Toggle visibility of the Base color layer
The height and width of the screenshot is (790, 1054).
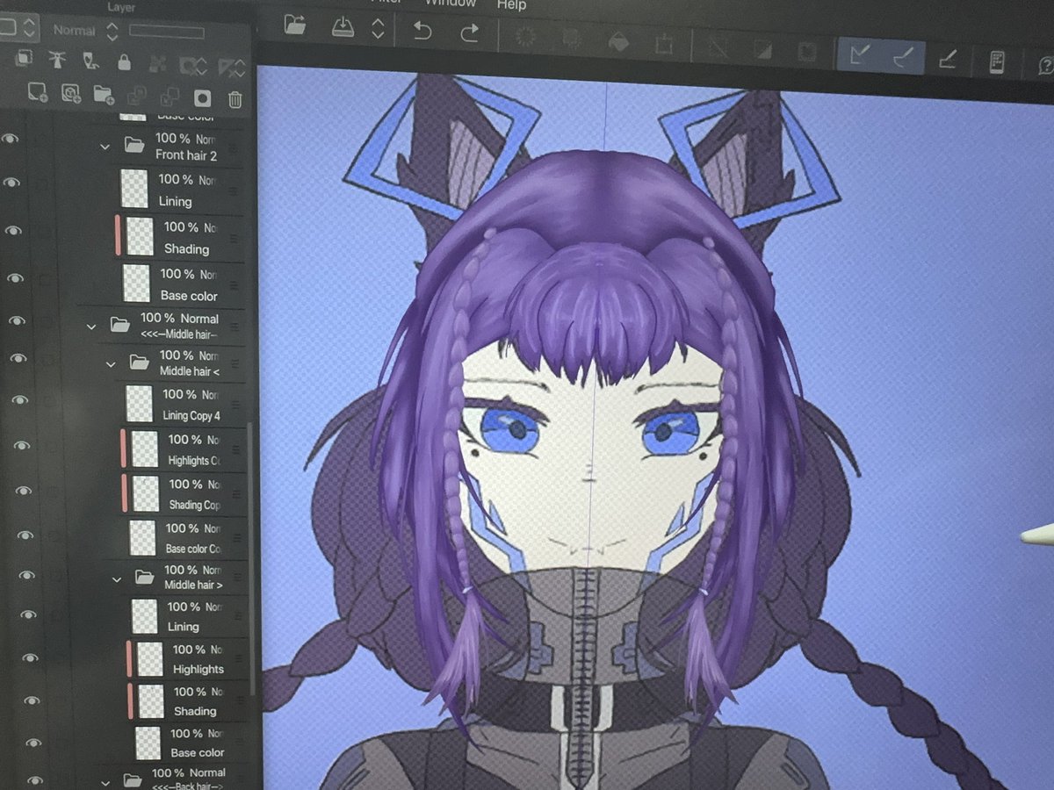tap(13, 279)
